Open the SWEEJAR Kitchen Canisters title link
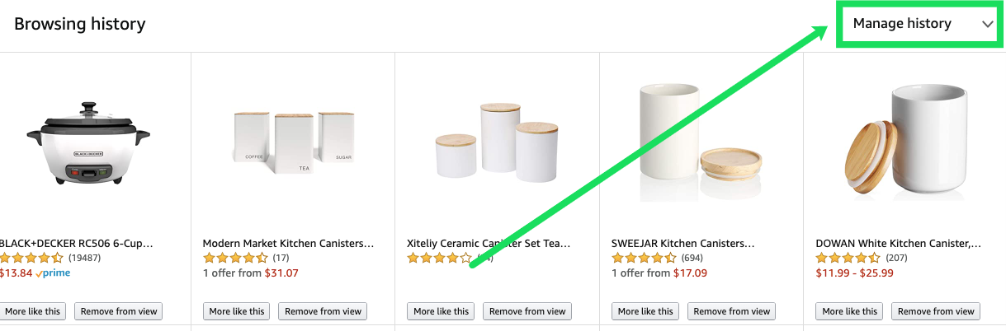 click(682, 244)
